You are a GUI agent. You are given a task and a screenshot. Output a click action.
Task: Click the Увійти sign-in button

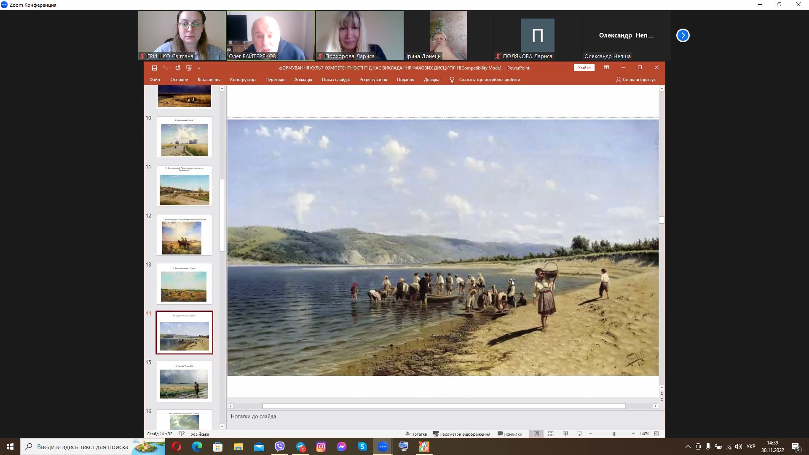click(584, 67)
